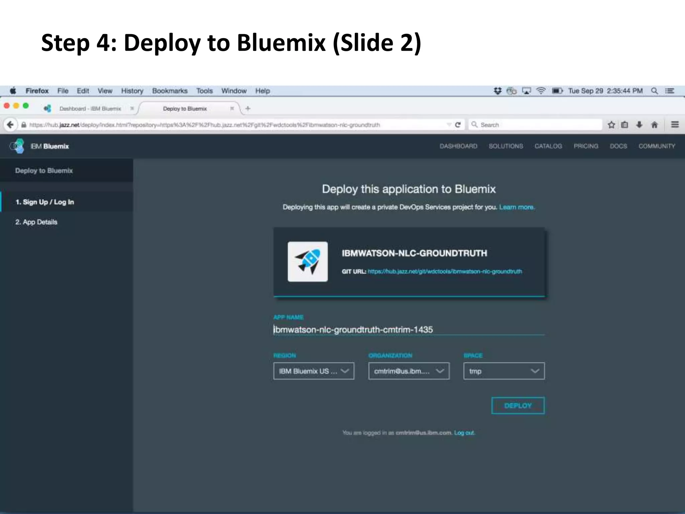Open the Tools menu
Image resolution: width=685 pixels, height=514 pixels.
pyautogui.click(x=204, y=91)
